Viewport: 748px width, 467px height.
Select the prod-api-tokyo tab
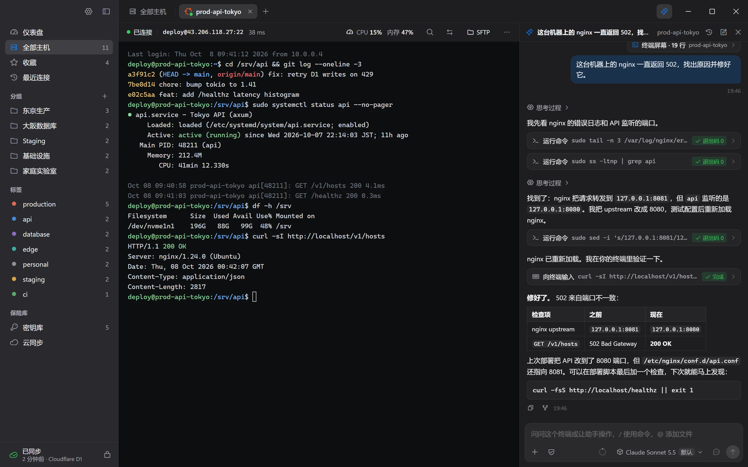click(218, 11)
